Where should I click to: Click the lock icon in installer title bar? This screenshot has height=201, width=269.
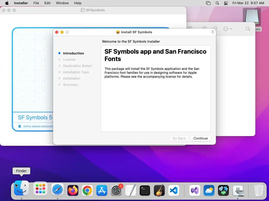point(213,32)
